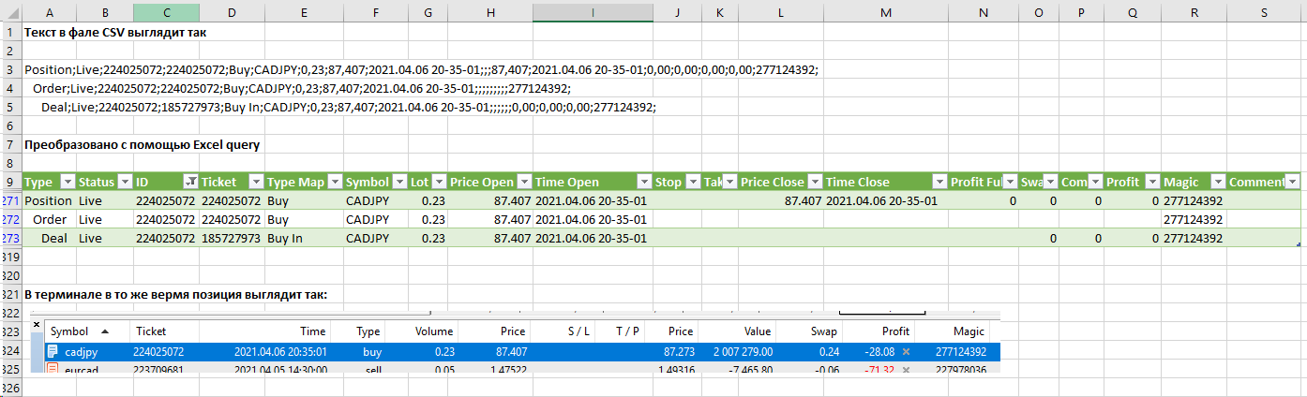This screenshot has width=1307, height=397.
Task: Click the S / L header in the terminal table
Action: pyautogui.click(x=579, y=331)
